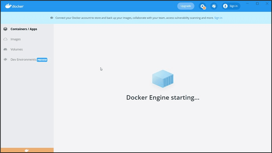The image size is (272, 153).
Task: Click the user avatar icon
Action: click(225, 6)
